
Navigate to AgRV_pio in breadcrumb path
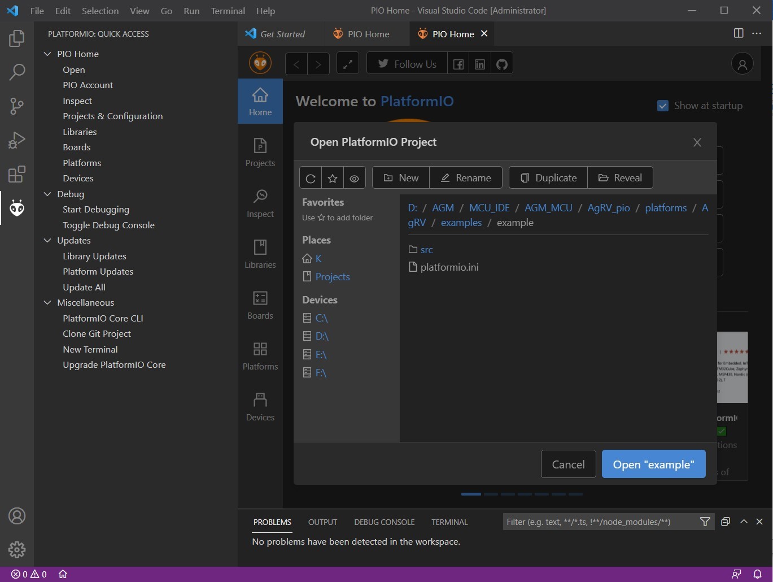[609, 208]
